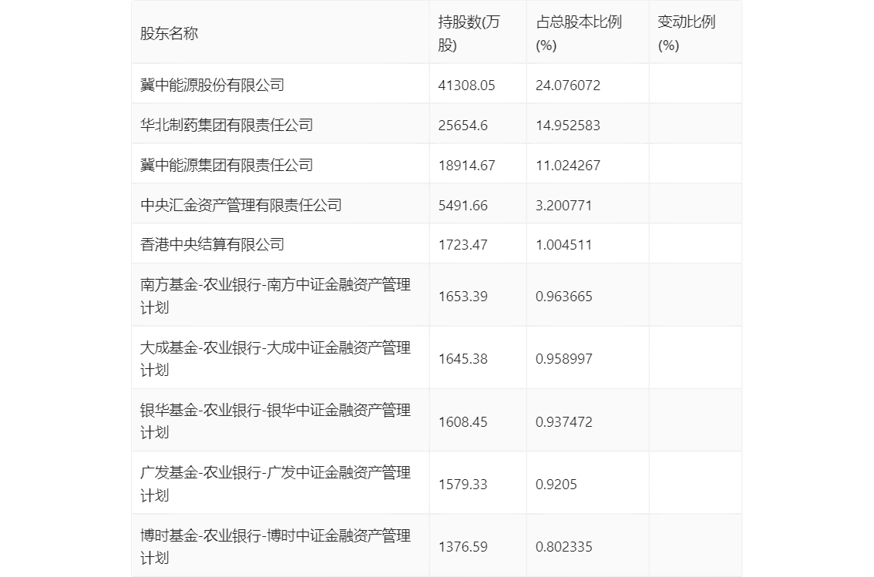Image resolution: width=874 pixels, height=577 pixels.
Task: Select 中央汇金资产管理有限责任公司 shareholder name
Action: click(241, 206)
